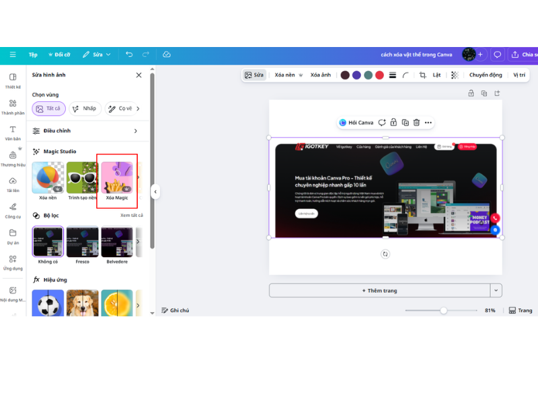The image size is (538, 403).
Task: Open the Thành phần panel
Action: 11,106
